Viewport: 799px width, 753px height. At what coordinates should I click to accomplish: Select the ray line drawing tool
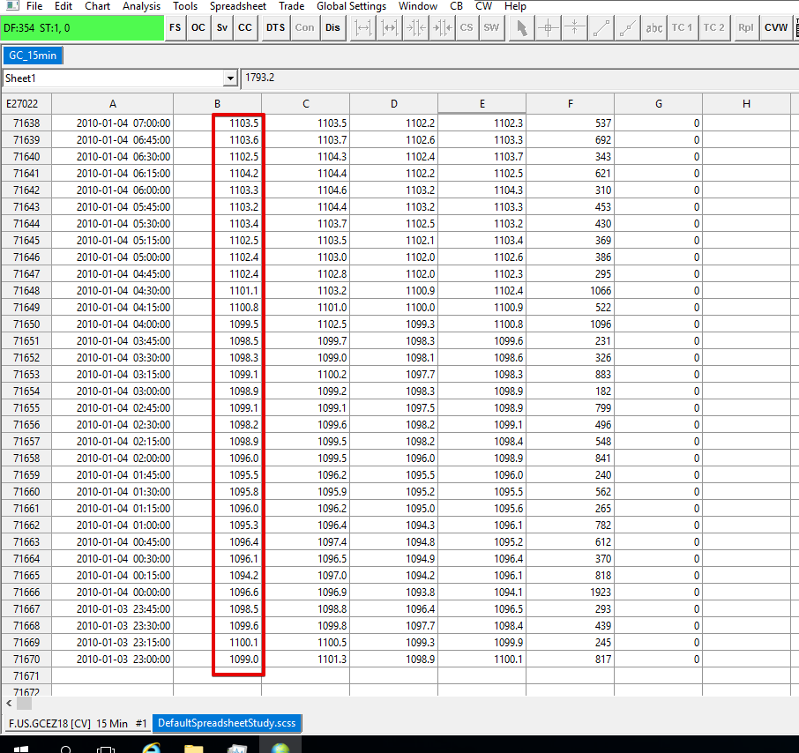coord(627,28)
